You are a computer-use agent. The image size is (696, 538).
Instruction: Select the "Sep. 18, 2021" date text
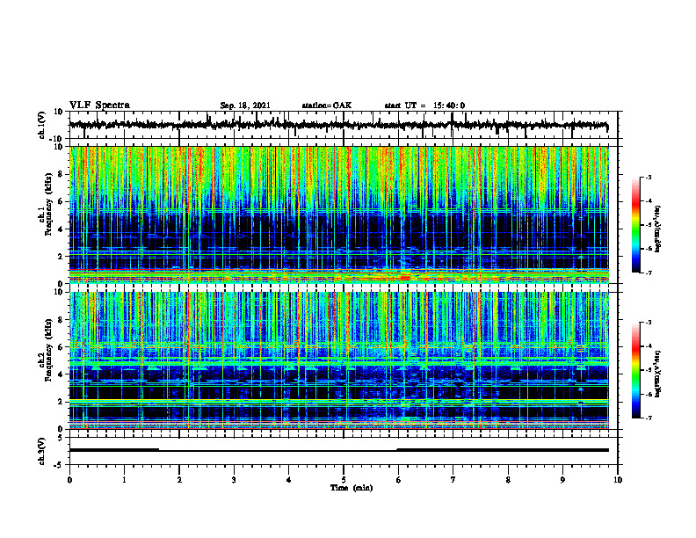(245, 105)
